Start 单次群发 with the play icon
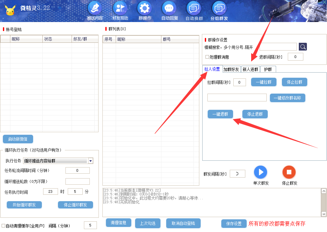The image size is (327, 232). (x=260, y=172)
